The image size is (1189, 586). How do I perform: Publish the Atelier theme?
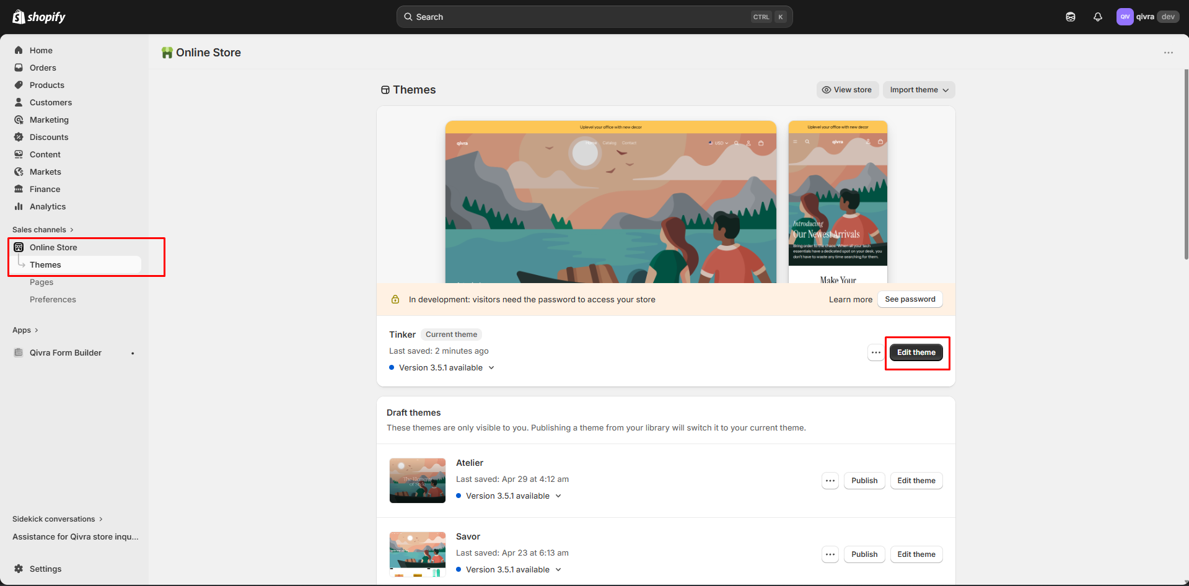[x=864, y=481]
